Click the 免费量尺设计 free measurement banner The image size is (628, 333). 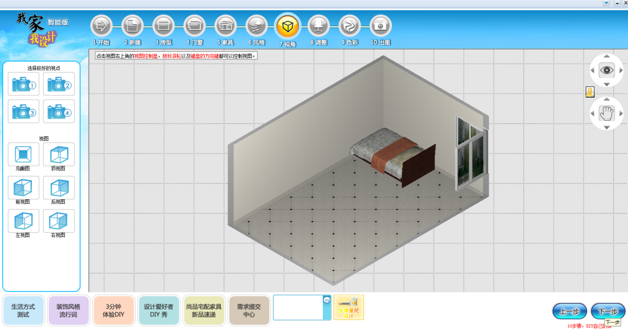click(x=349, y=307)
